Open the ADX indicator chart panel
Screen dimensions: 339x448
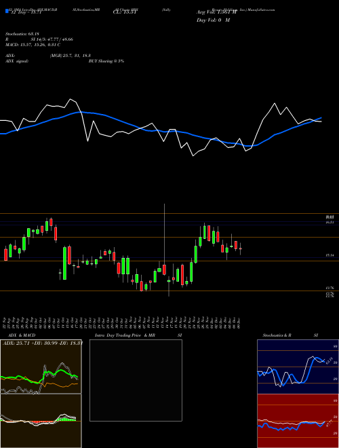coord(41,367)
